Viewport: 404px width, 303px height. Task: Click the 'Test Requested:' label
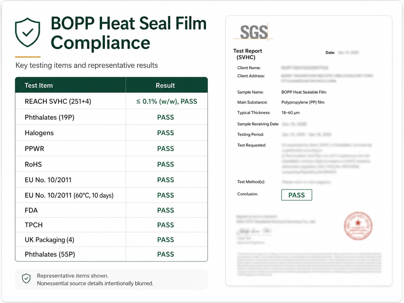click(252, 145)
